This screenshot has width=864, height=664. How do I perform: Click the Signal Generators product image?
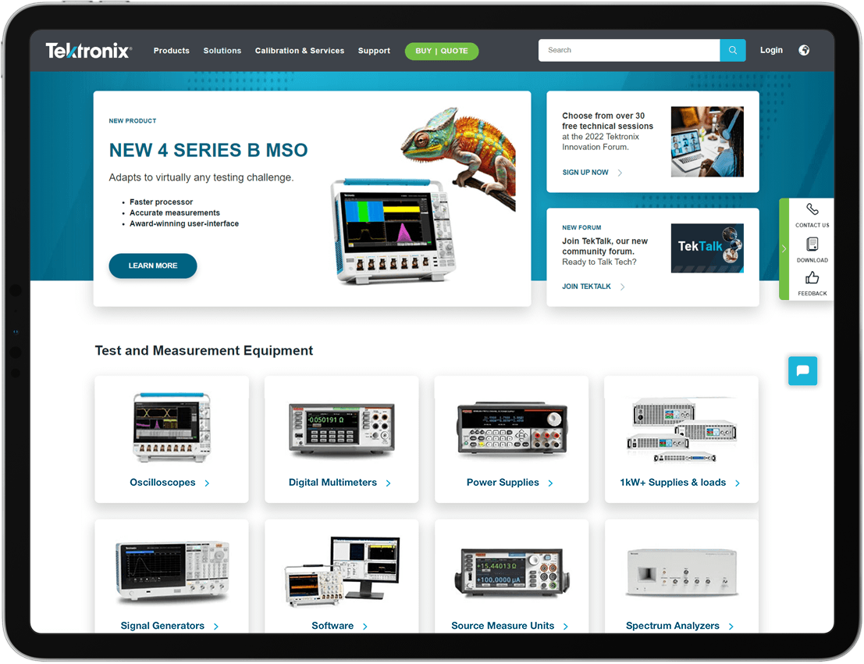coord(172,571)
